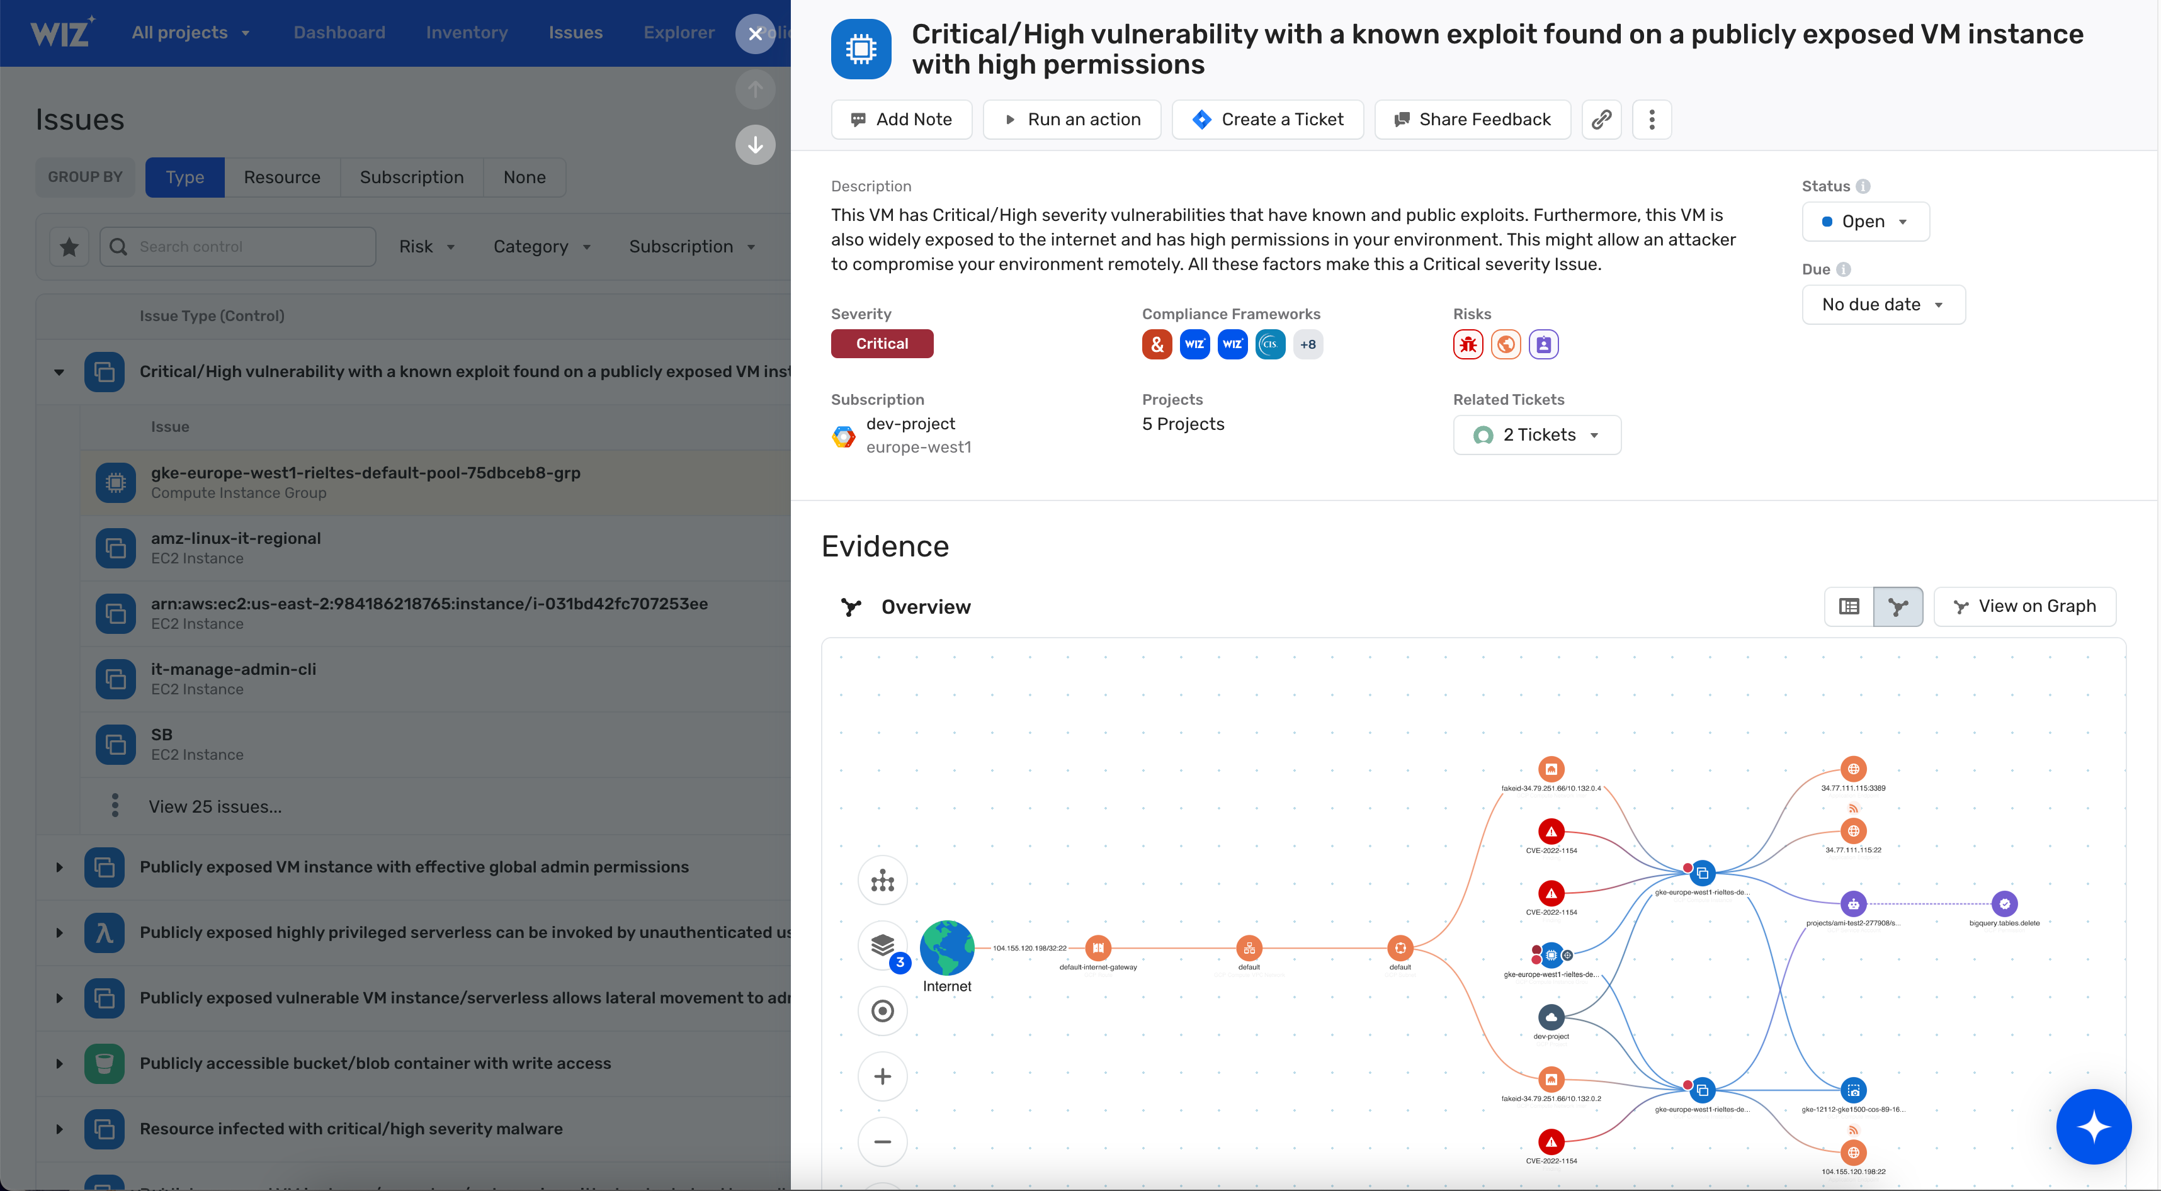This screenshot has height=1191, width=2161.
Task: Open the Status Open dropdown
Action: [x=1866, y=222]
